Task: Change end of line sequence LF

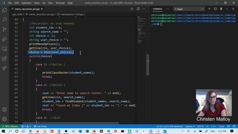Action: [207, 126]
